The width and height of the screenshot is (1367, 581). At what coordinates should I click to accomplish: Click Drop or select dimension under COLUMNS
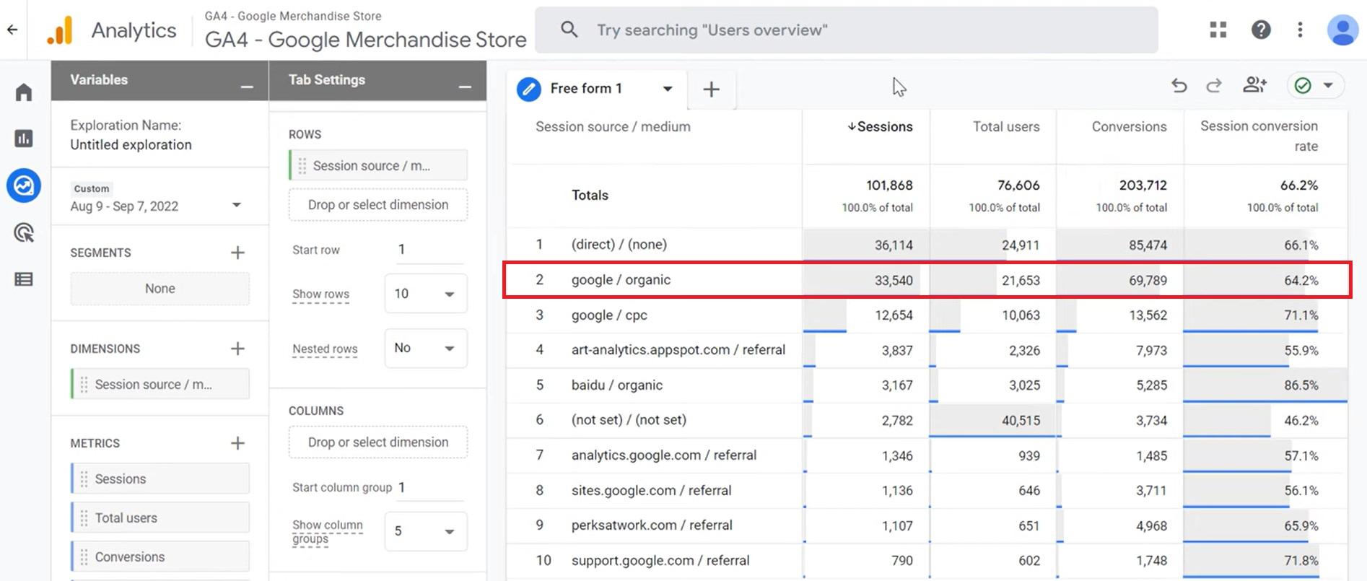378,442
